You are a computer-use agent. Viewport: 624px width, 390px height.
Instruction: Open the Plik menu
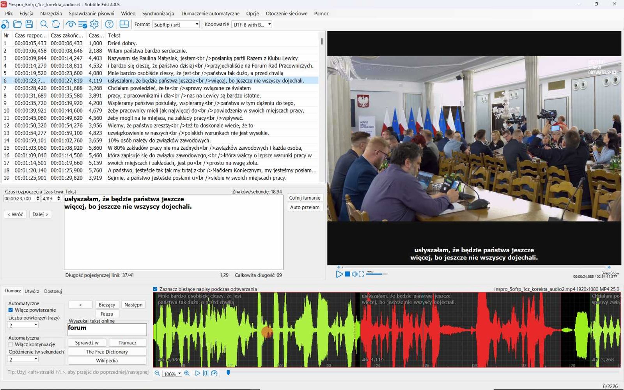9,13
